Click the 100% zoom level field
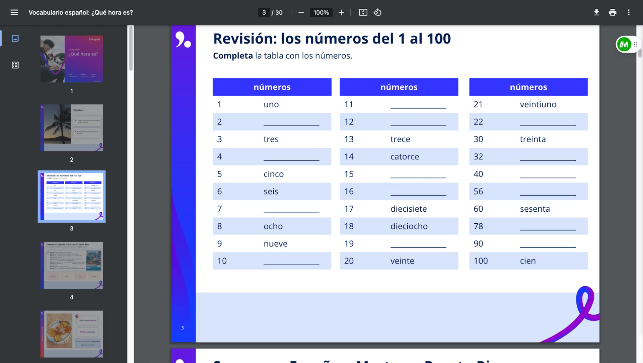The width and height of the screenshot is (643, 363). [x=321, y=12]
